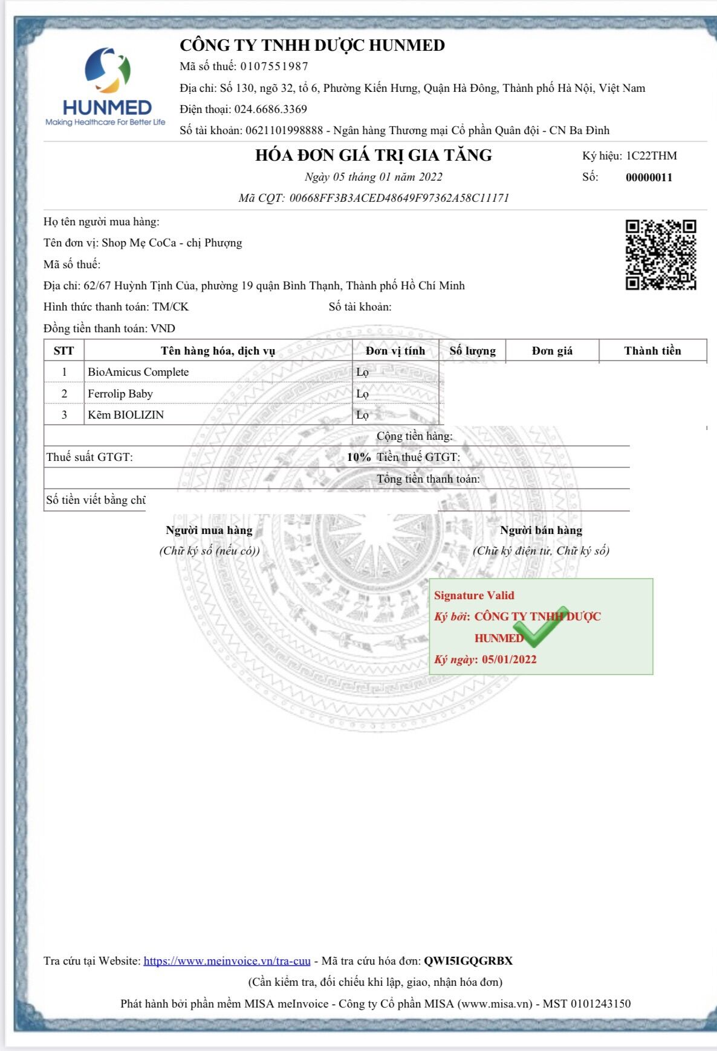Click the 'Ký bởi: CÔNG TY TNHH DƯỢC' line

pos(517,617)
